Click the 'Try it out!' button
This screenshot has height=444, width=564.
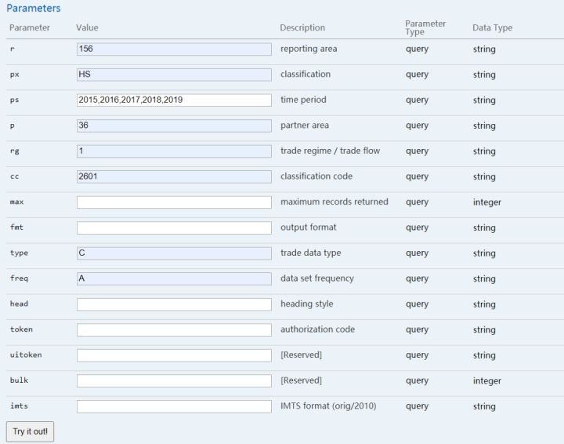click(30, 431)
